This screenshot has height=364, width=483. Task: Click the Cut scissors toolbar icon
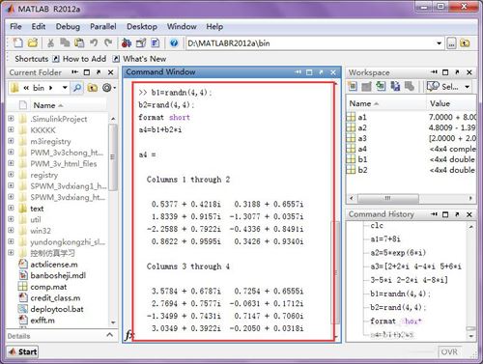(x=50, y=42)
